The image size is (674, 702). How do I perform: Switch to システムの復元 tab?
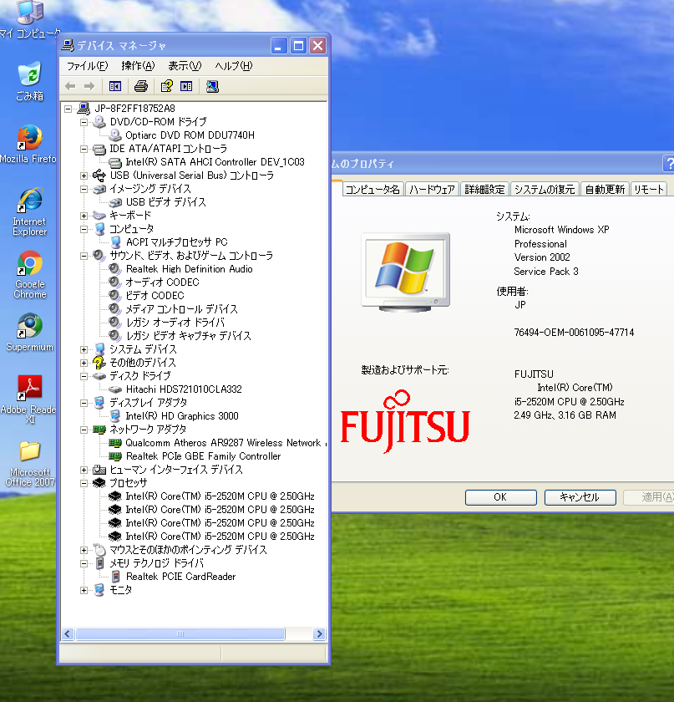[x=545, y=190]
